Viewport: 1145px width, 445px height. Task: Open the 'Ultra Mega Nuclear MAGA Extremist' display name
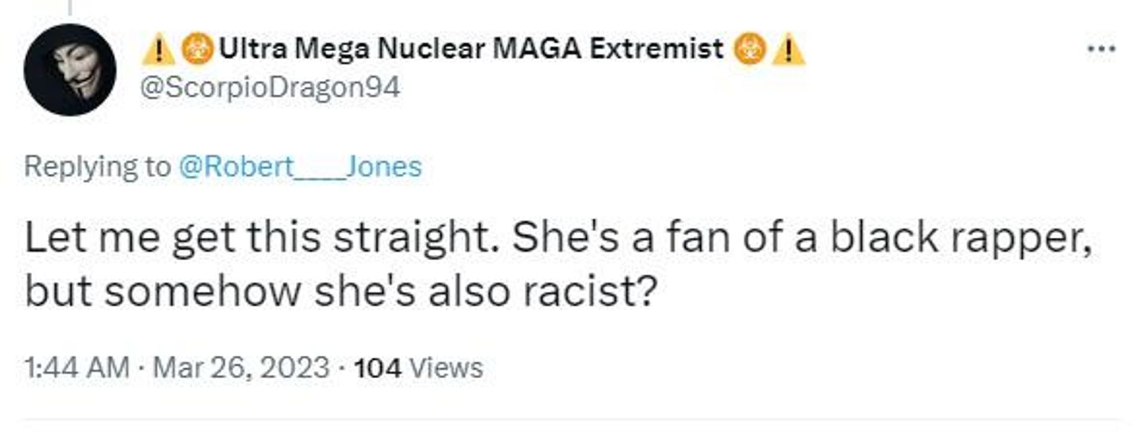tap(471, 48)
